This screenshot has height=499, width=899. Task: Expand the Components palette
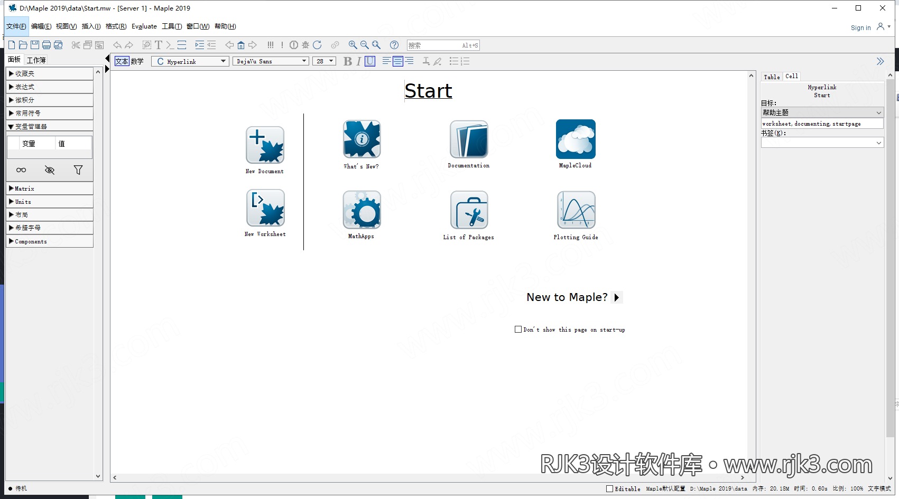coord(50,241)
